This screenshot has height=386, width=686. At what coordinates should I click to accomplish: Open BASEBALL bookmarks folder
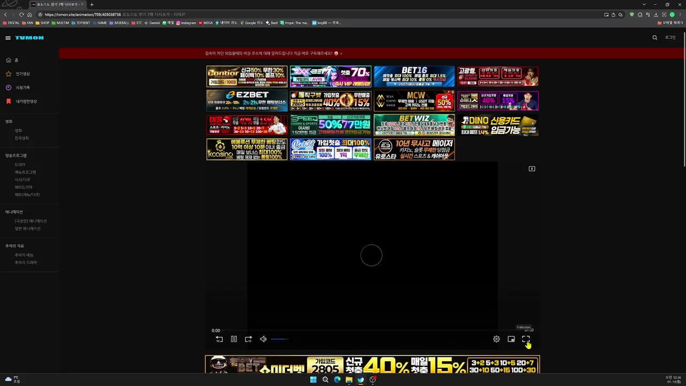tap(119, 23)
